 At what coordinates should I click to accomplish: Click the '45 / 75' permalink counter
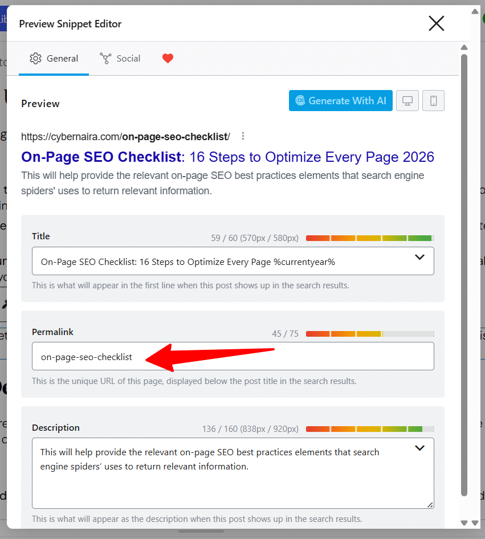(286, 334)
